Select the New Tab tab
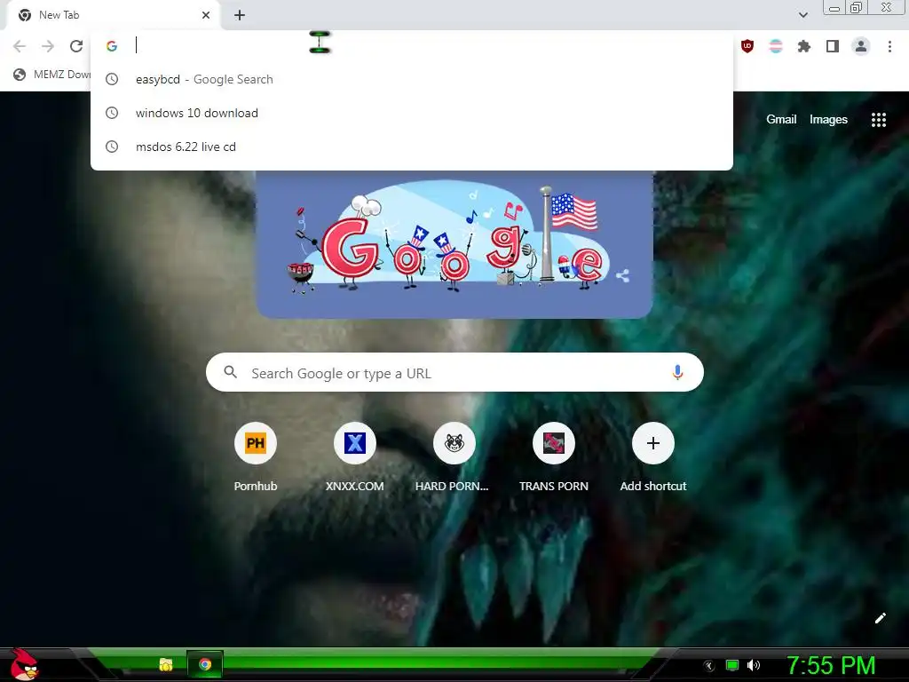 coord(113,15)
